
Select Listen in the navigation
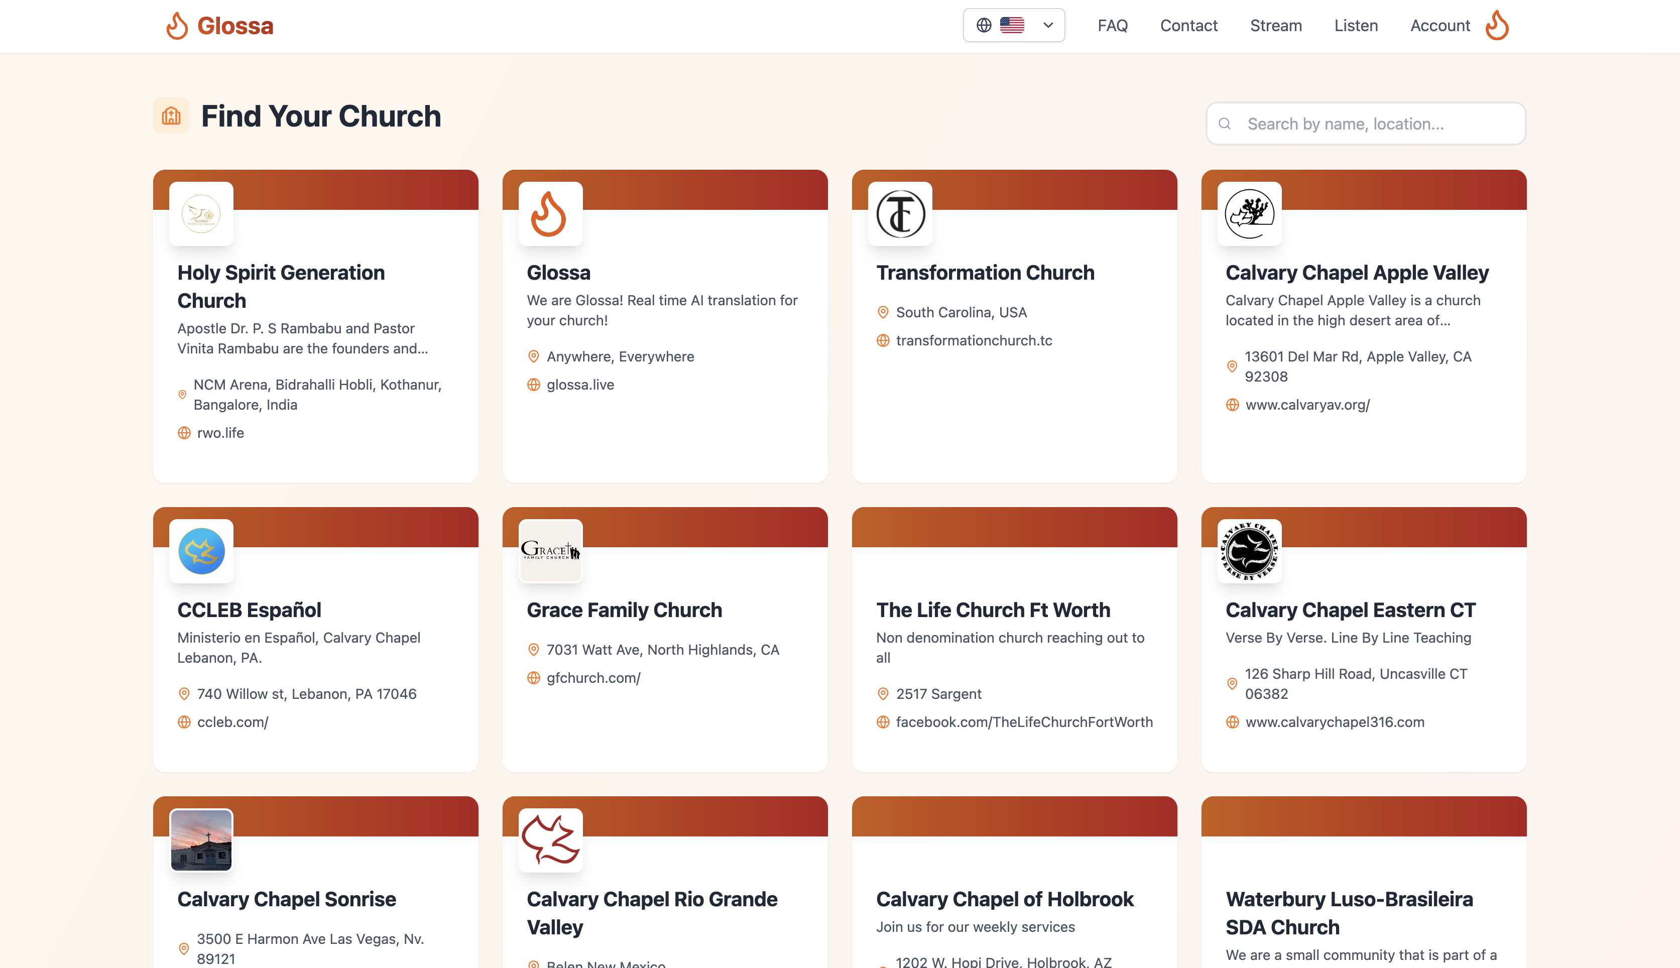(x=1356, y=26)
